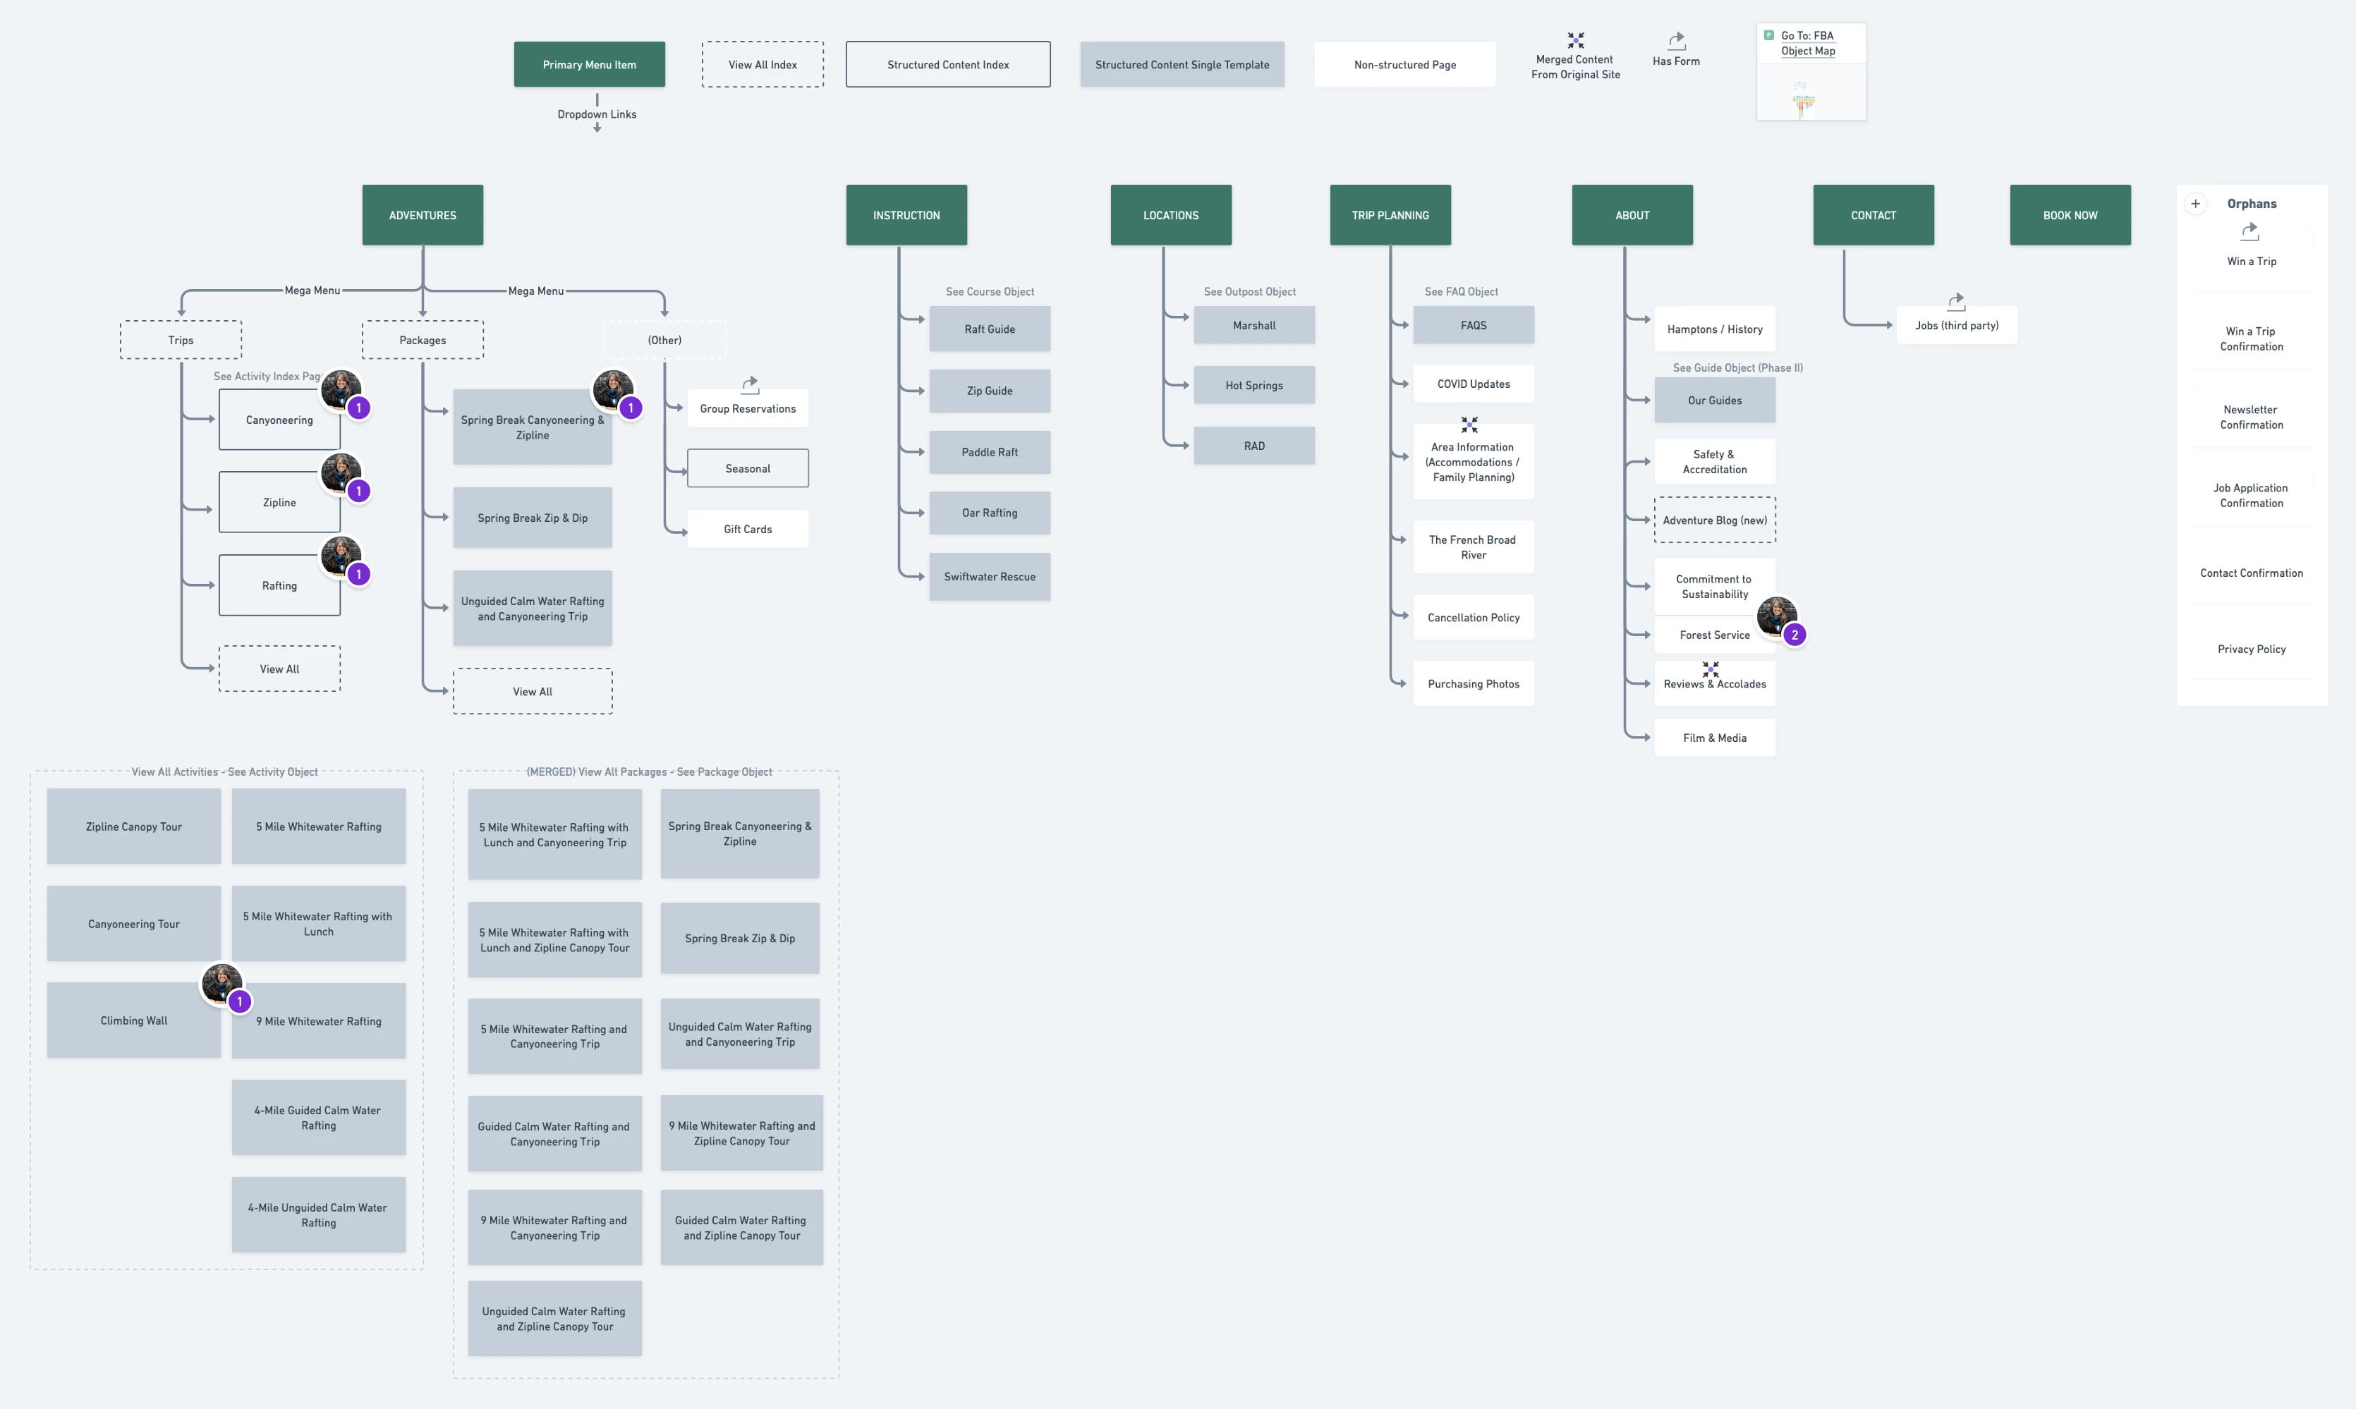Screen dimensions: 2356x1409
Task: Select the Trips mega menu box
Action: [x=181, y=340]
